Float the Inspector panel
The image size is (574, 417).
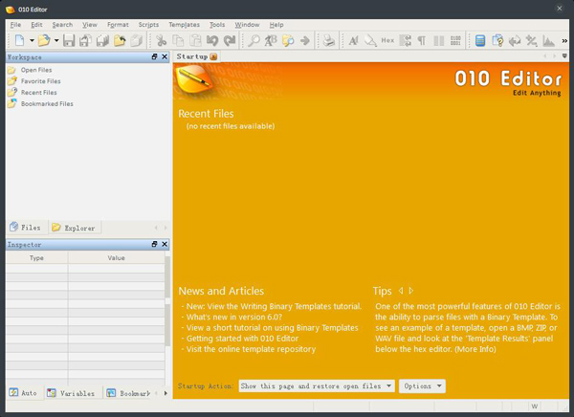pos(154,244)
